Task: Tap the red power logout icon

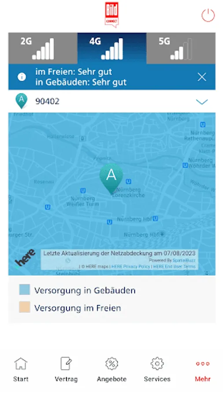Action: [x=208, y=15]
